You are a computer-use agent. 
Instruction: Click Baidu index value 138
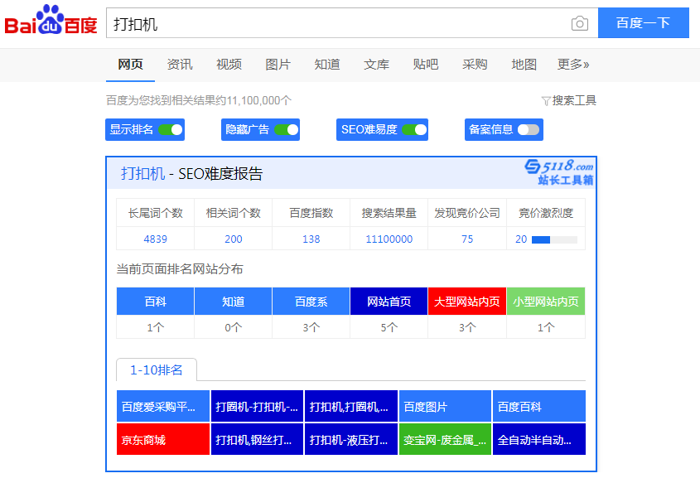tap(311, 239)
